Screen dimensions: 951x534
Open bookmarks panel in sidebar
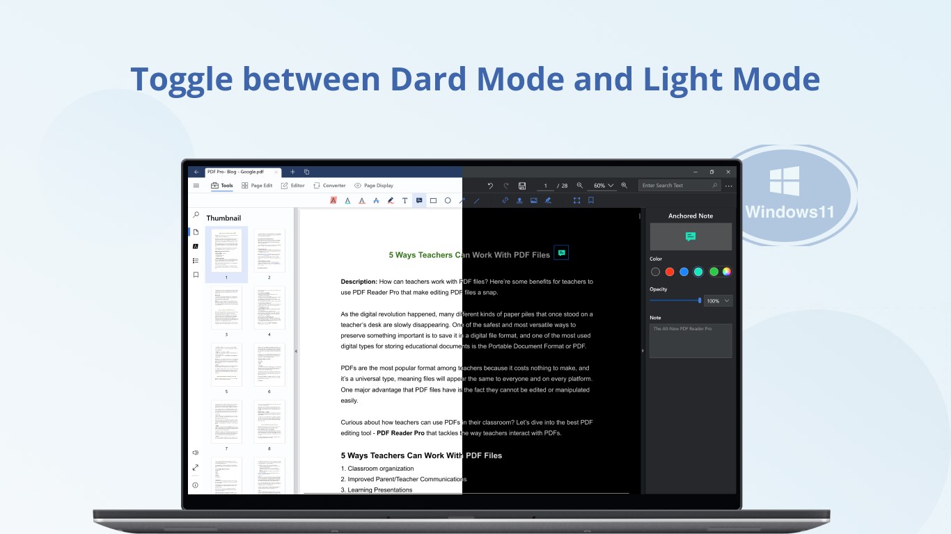(x=196, y=275)
